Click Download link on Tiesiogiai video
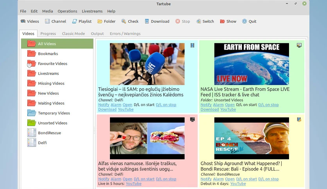 pos(107,109)
